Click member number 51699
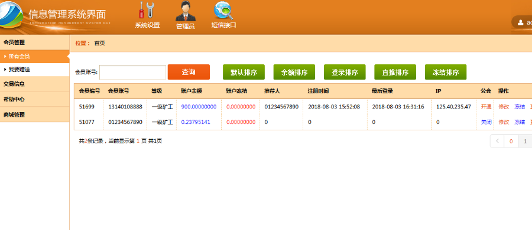Viewport: 532px width, 230px height. point(86,107)
